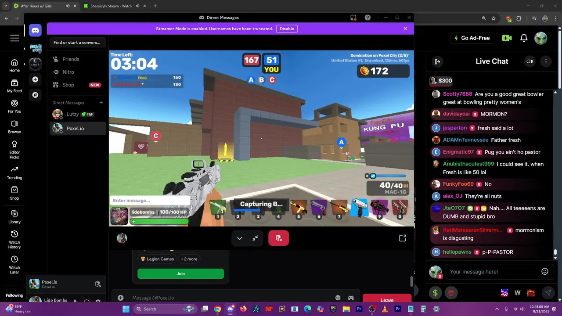562x316 pixels.
Task: Open Discord discover compass icon
Action: [35, 95]
